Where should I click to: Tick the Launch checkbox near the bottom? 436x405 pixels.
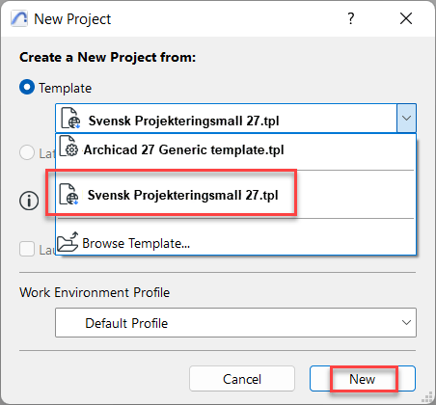coord(27,249)
